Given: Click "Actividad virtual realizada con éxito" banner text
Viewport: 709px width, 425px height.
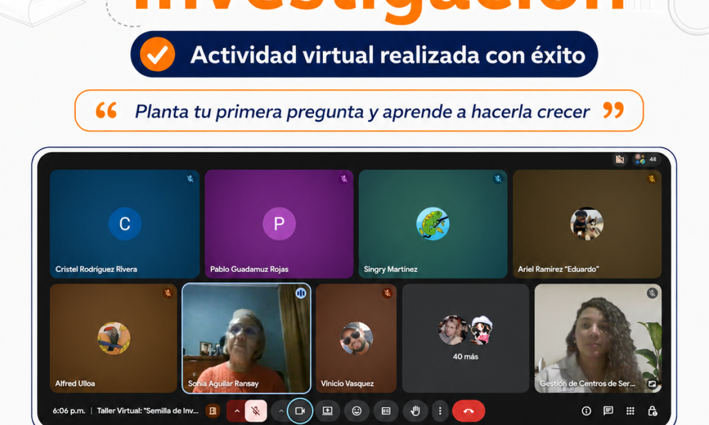Looking at the screenshot, I should point(388,55).
